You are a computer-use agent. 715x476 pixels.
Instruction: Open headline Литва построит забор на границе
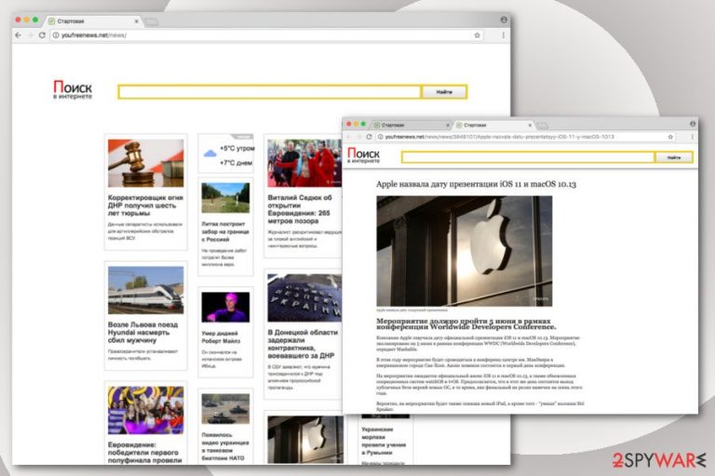[225, 231]
